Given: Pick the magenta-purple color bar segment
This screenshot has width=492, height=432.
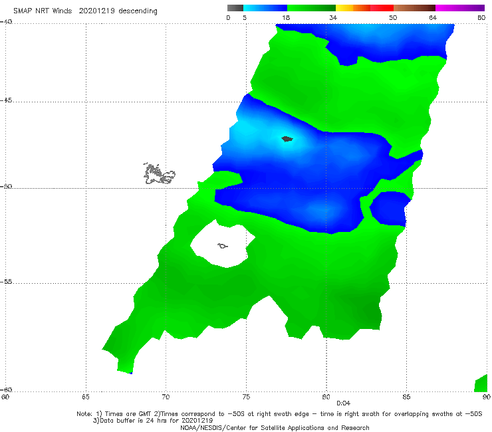Looking at the screenshot, I should 460,8.
